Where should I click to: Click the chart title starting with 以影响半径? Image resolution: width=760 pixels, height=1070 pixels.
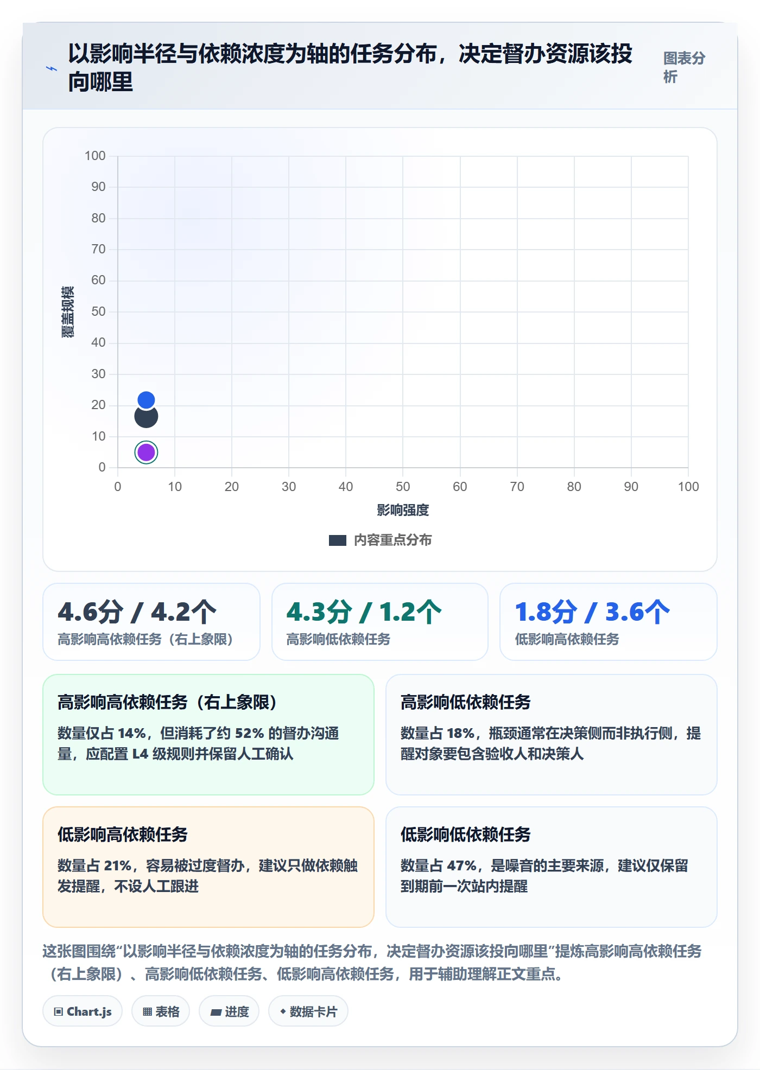point(350,67)
